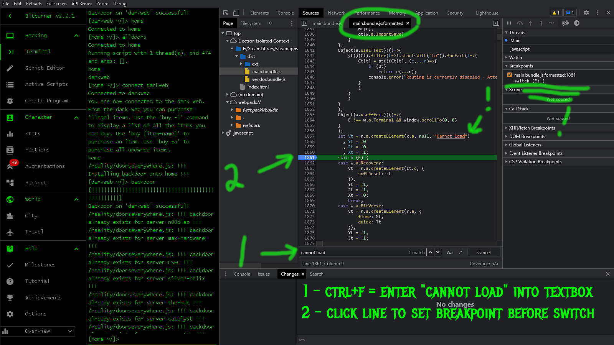Toggle pause on exceptions
614x345 pixels.
(x=577, y=23)
